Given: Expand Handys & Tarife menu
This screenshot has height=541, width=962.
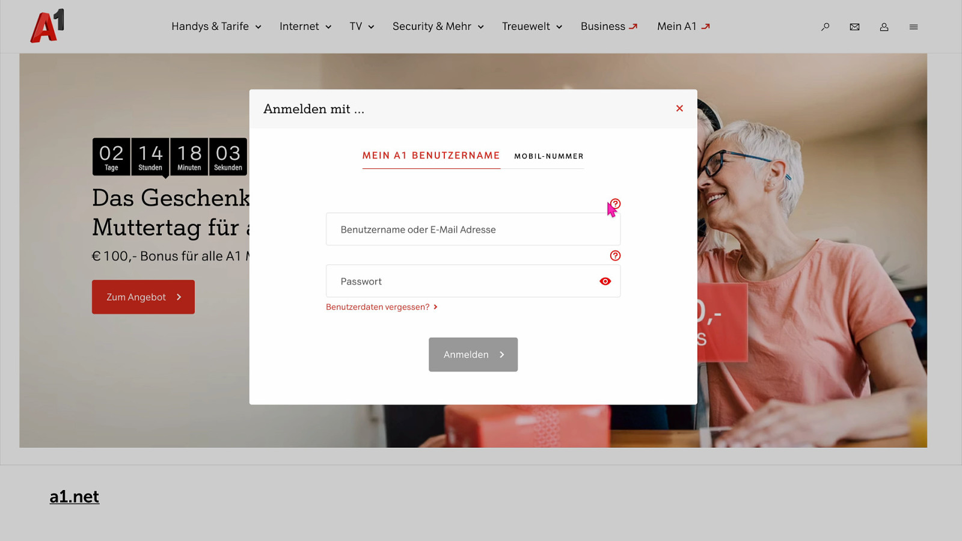Looking at the screenshot, I should (216, 26).
